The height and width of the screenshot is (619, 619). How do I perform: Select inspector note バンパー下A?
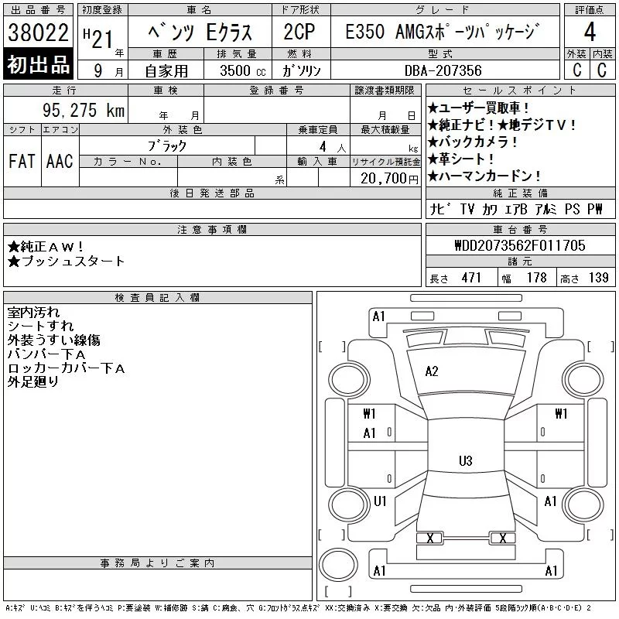pos(46,354)
